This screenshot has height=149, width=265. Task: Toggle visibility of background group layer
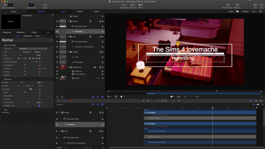57,67
